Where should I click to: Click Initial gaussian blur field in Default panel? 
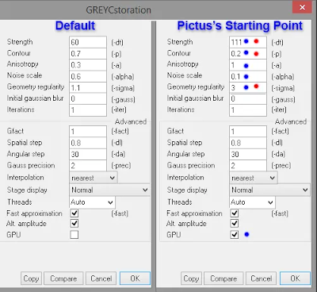click(x=88, y=99)
